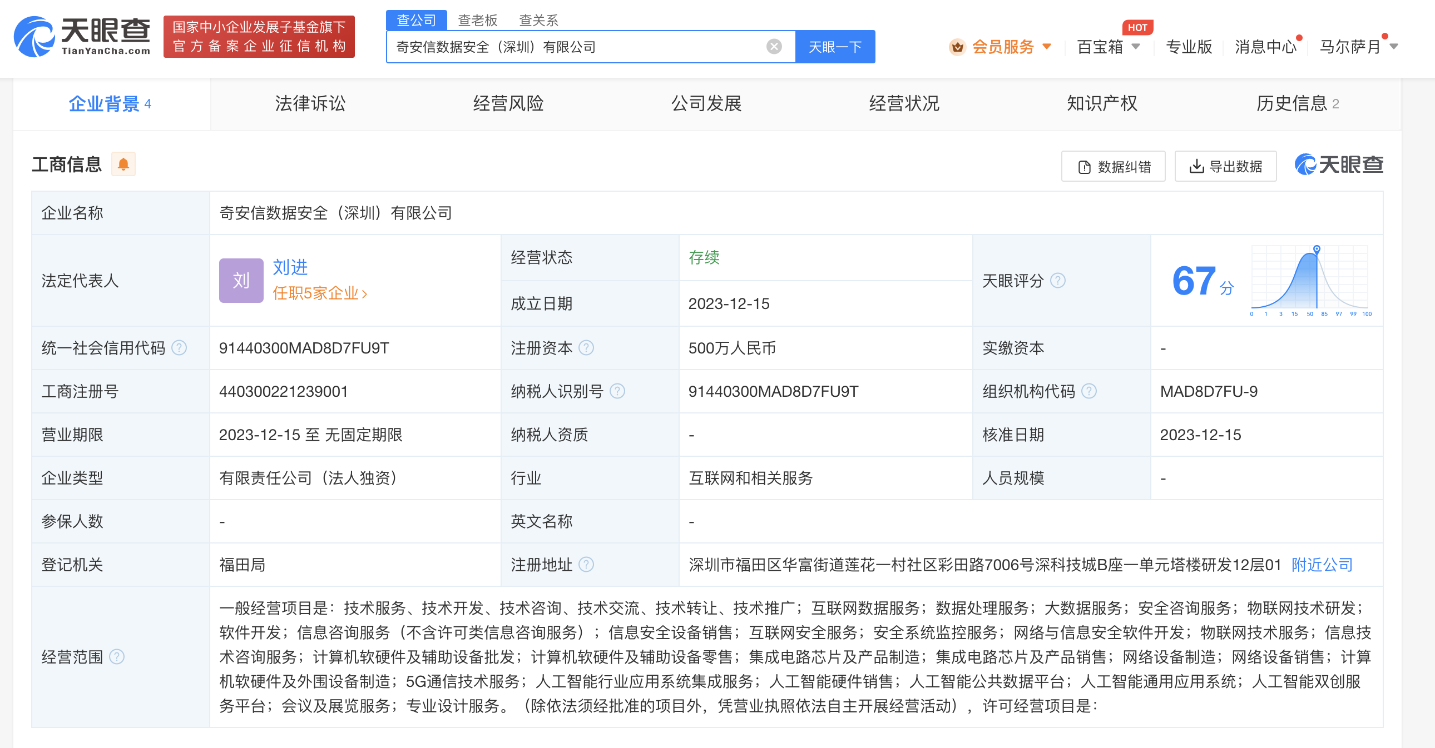Open the 公司发展 tab
The width and height of the screenshot is (1435, 748).
706,103
